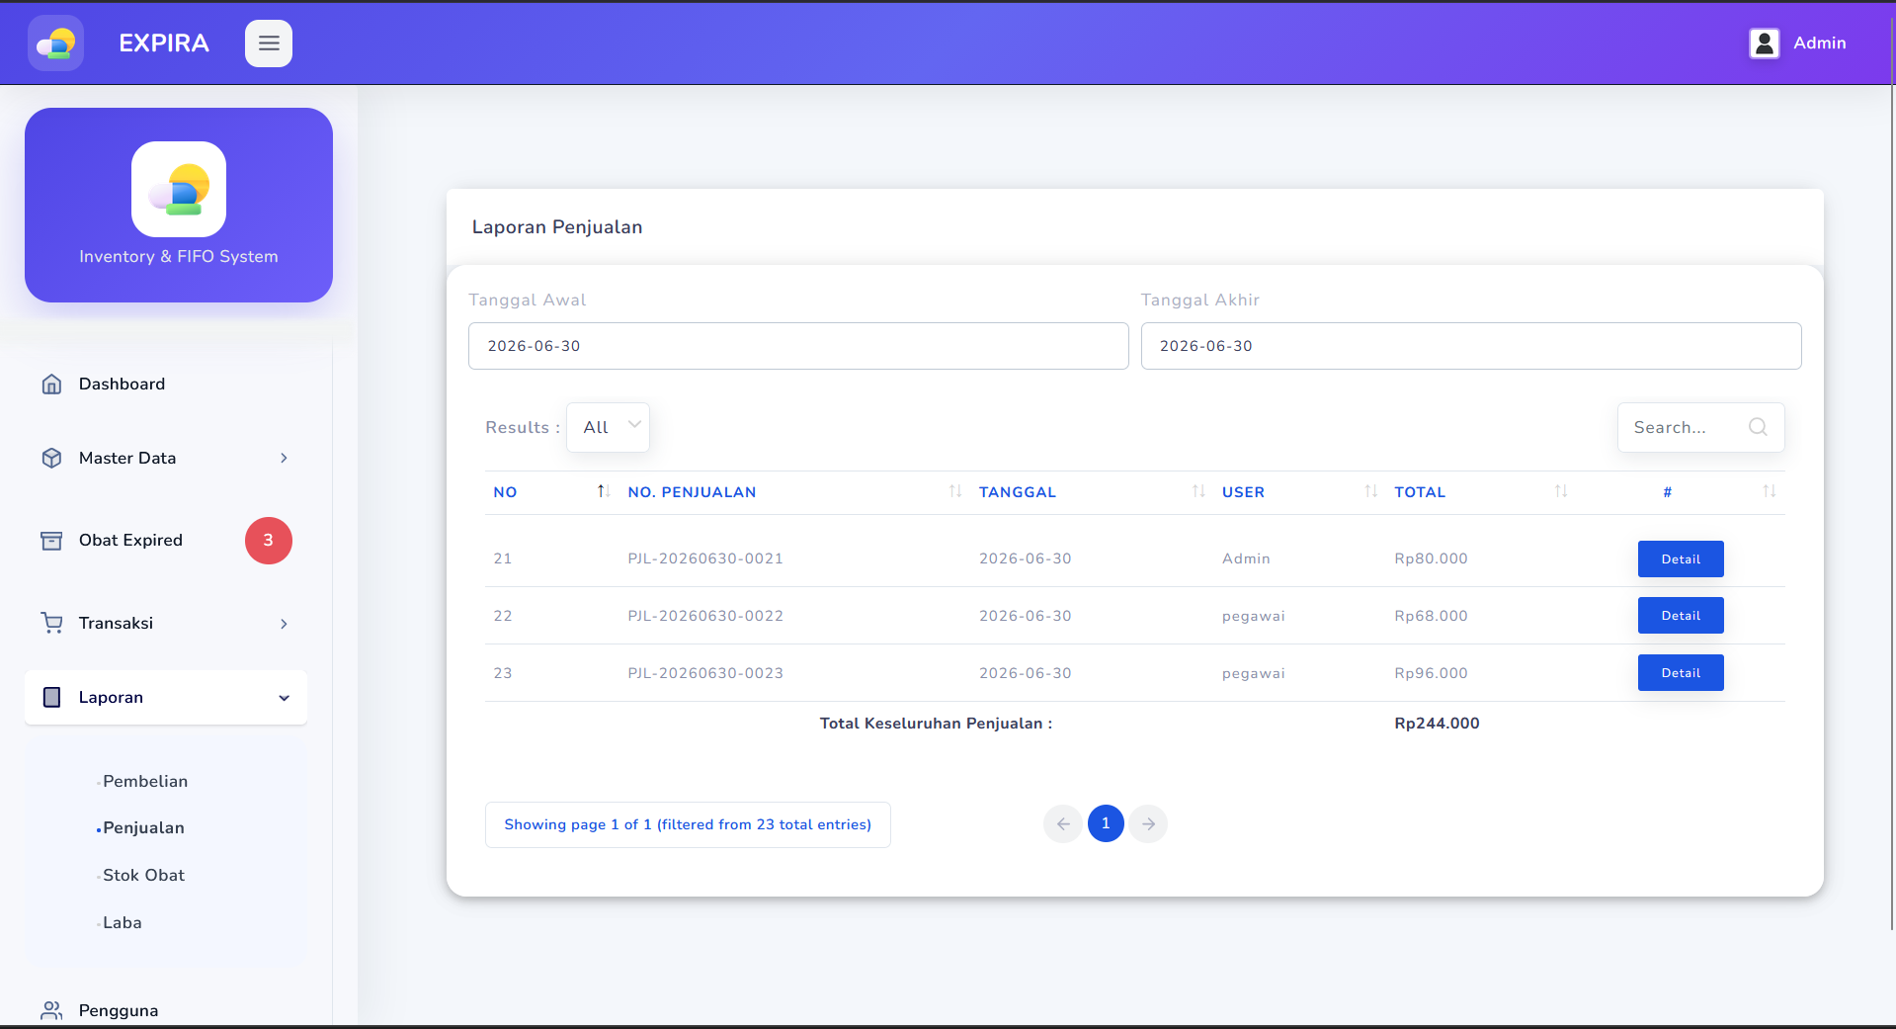Click the Admin username label
Viewport: 1896px width, 1029px height.
1820,43
